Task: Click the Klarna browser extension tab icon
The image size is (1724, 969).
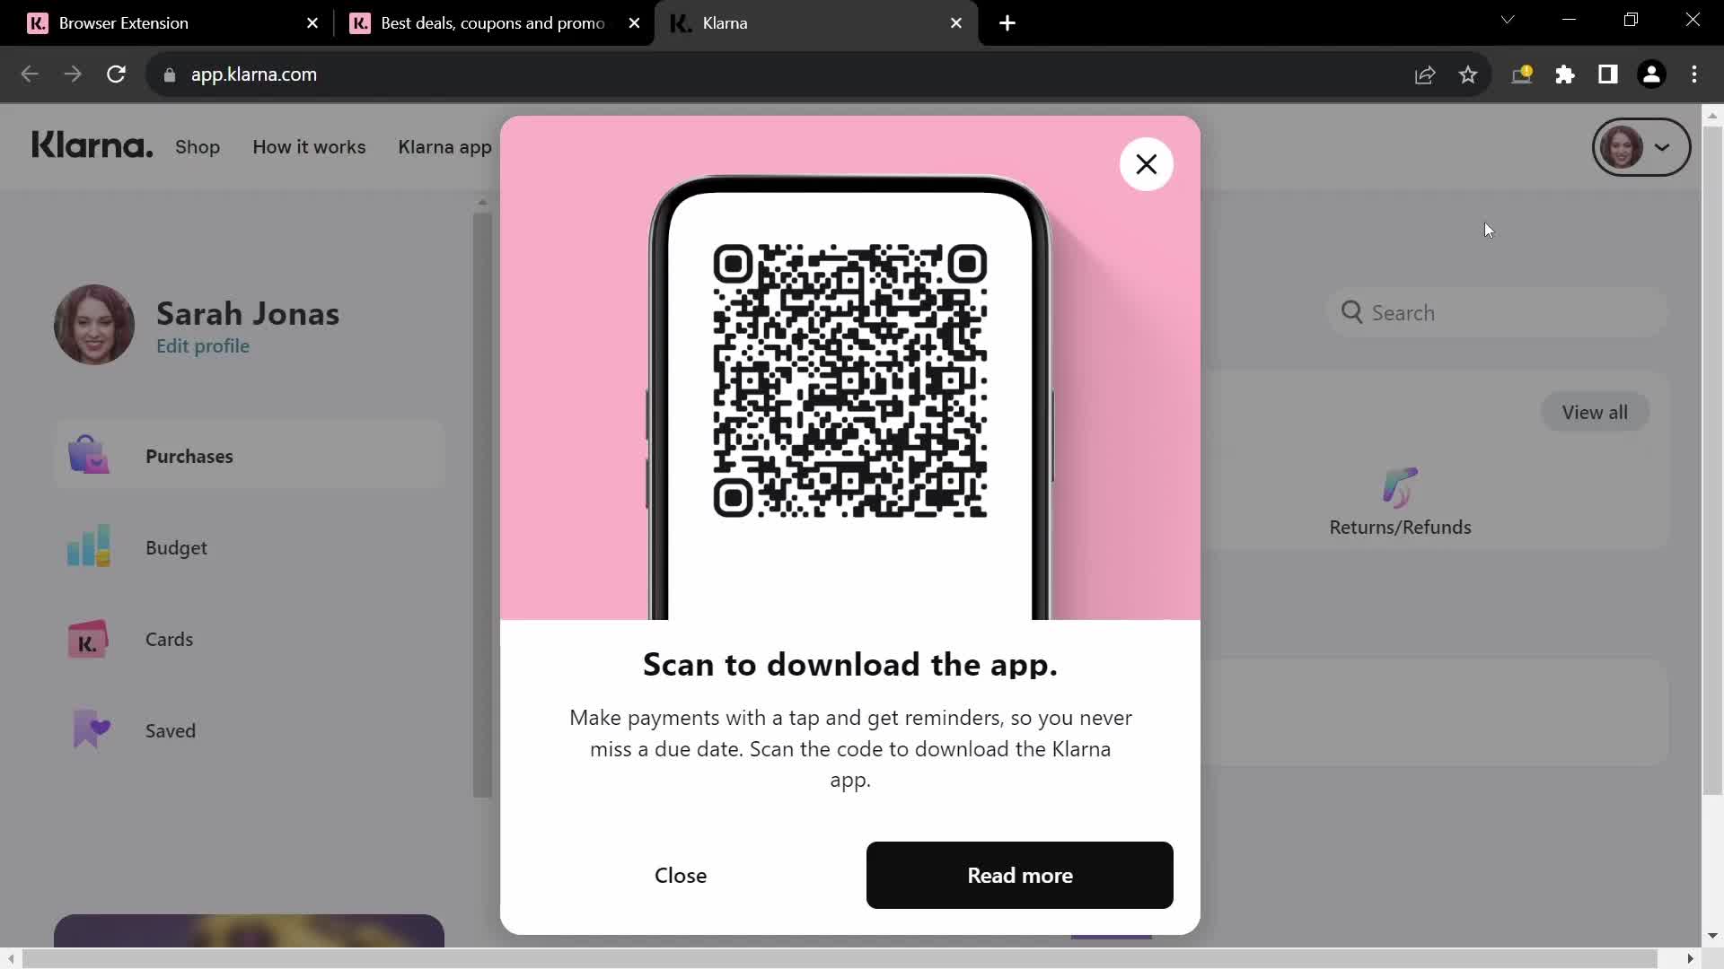Action: pos(38,22)
